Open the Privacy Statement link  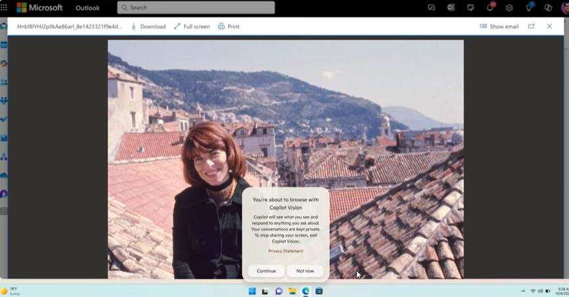click(x=286, y=251)
